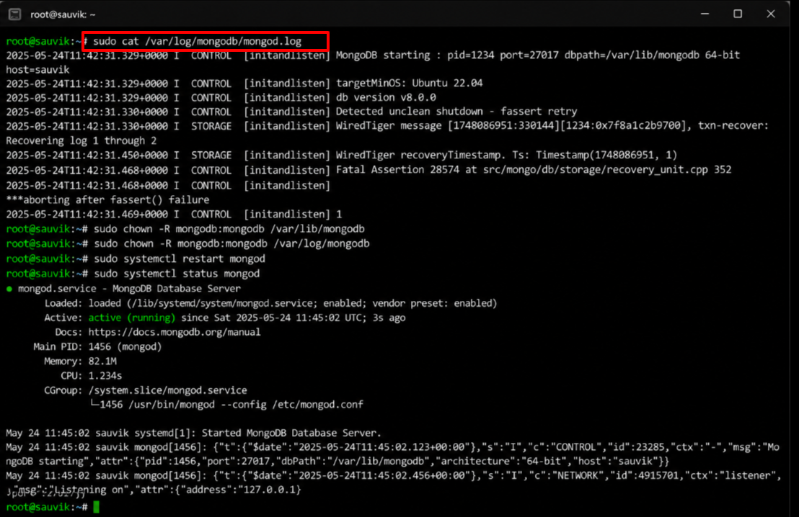Click the 'sudo chown -R mongodb:mongodb /var/lib/mongodb' command

229,229
